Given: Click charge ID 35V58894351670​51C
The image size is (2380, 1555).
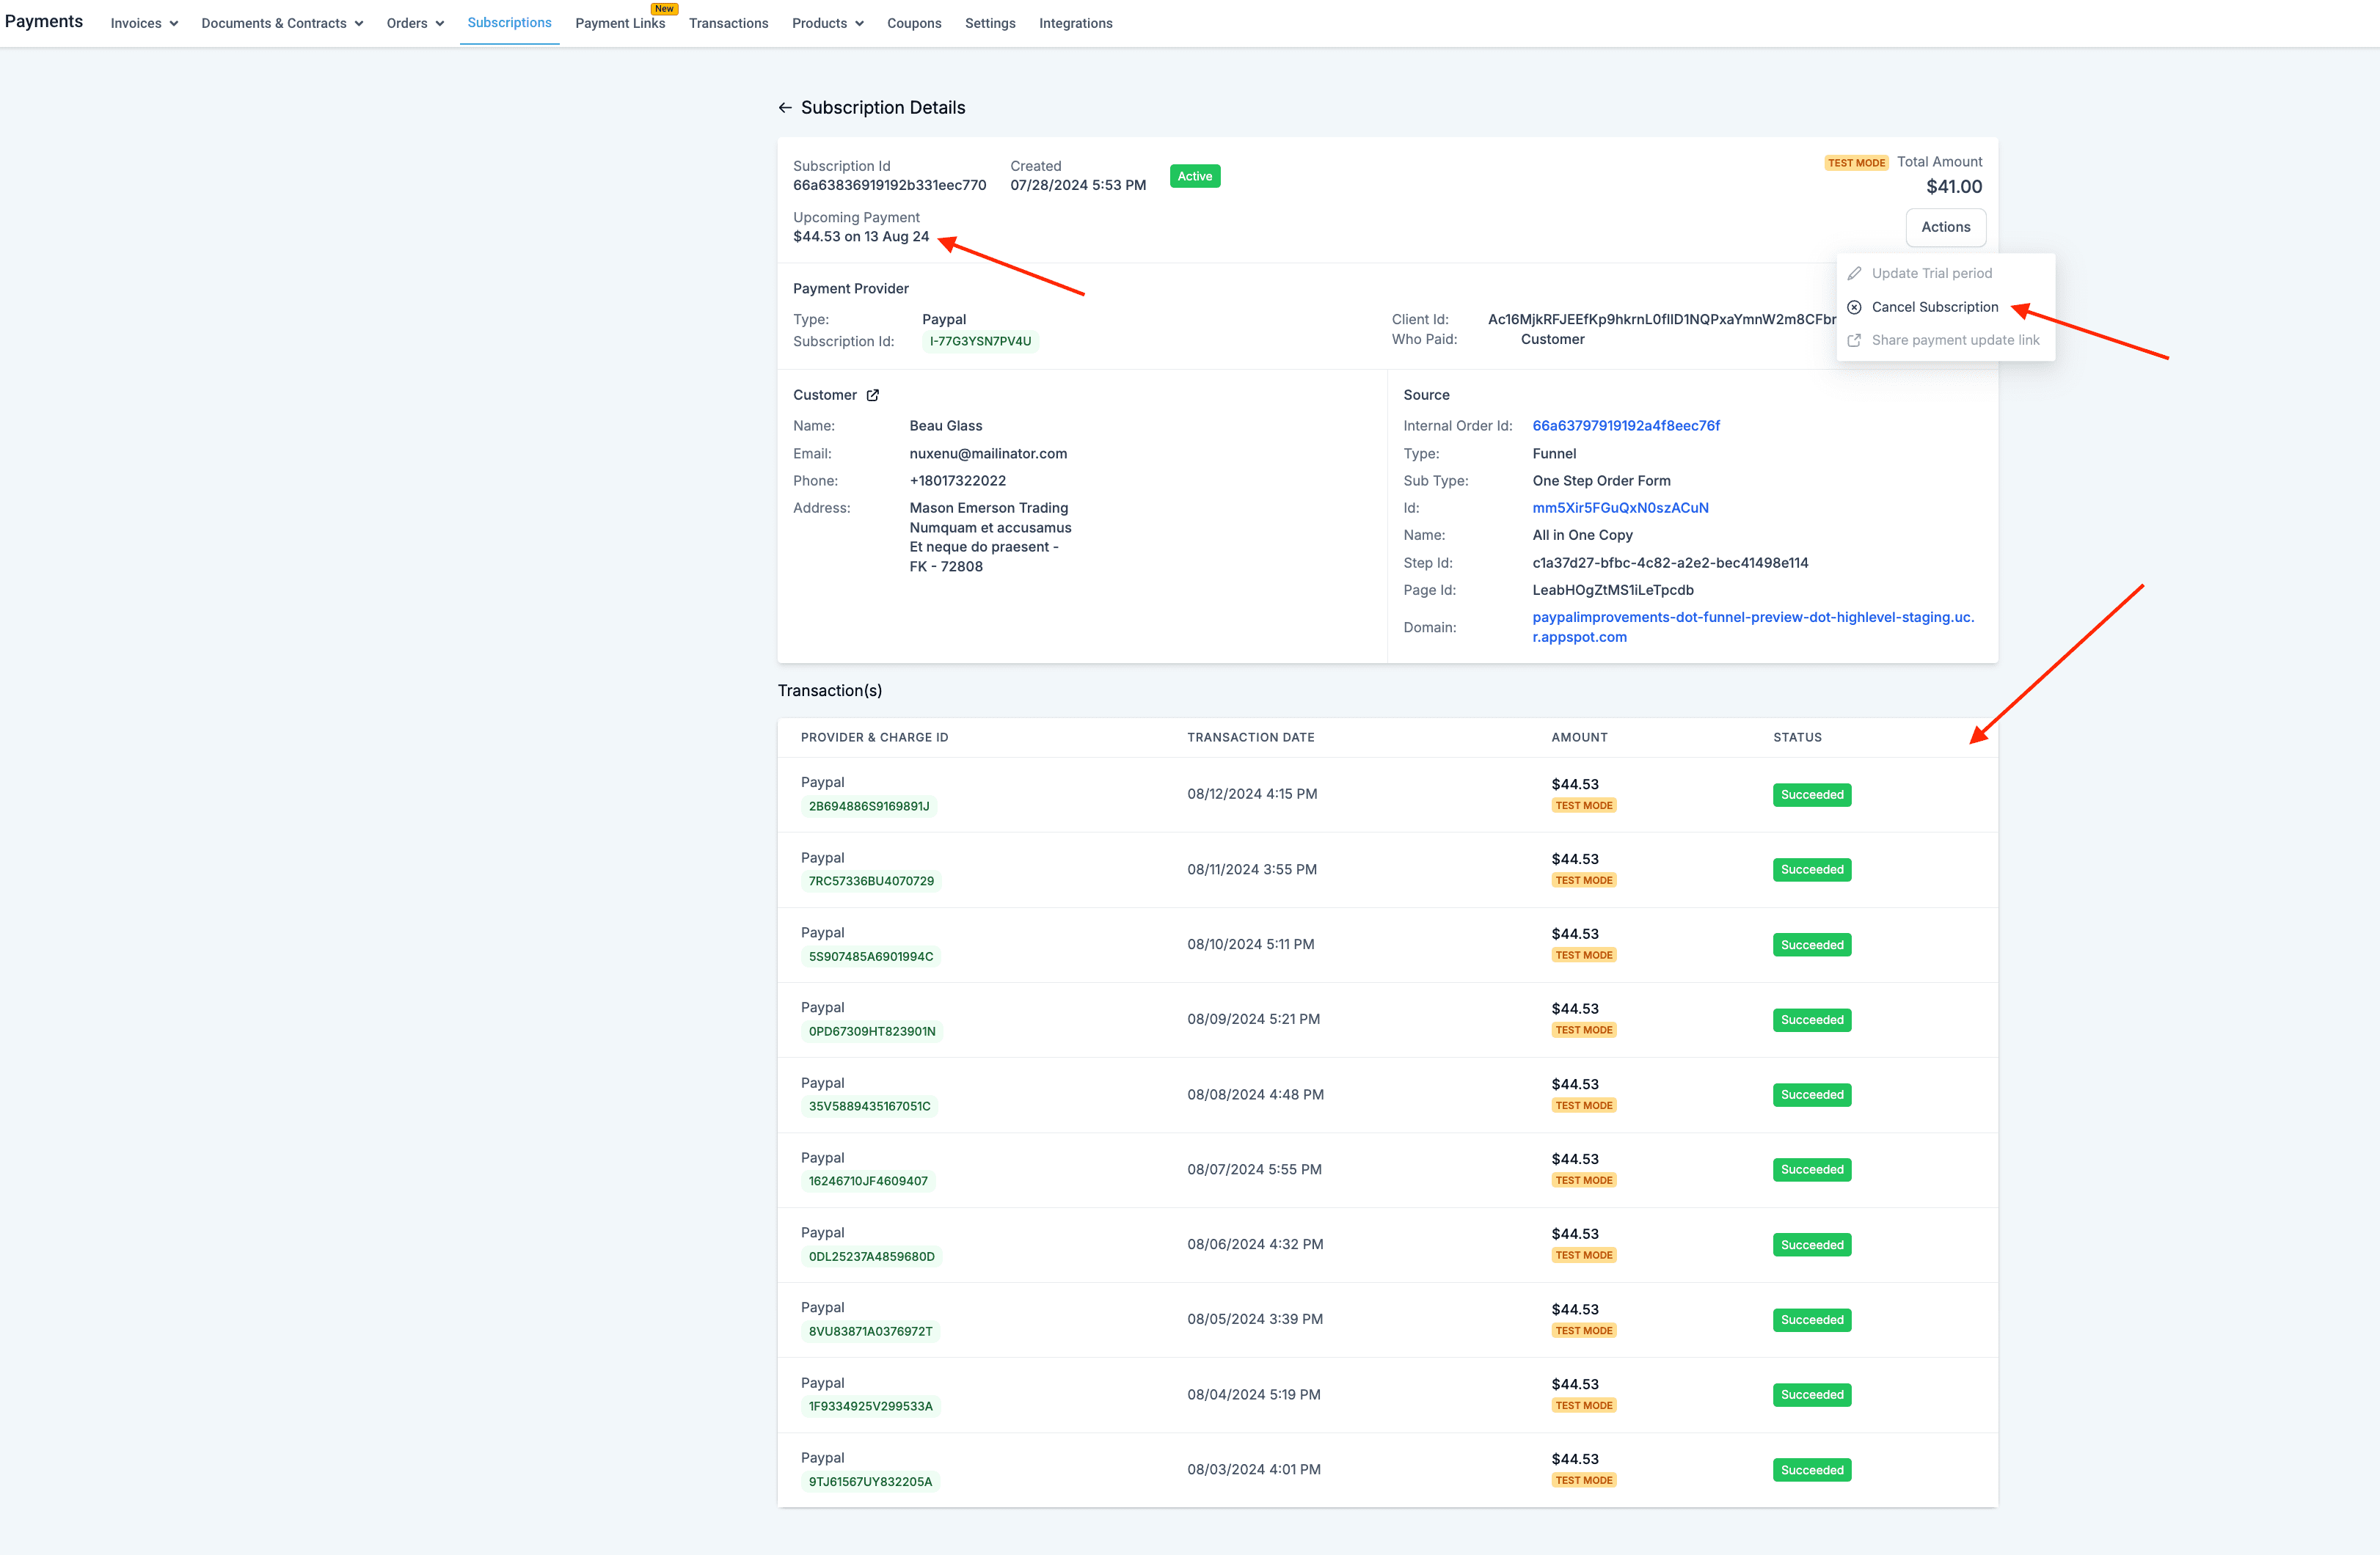Looking at the screenshot, I should tap(869, 1106).
